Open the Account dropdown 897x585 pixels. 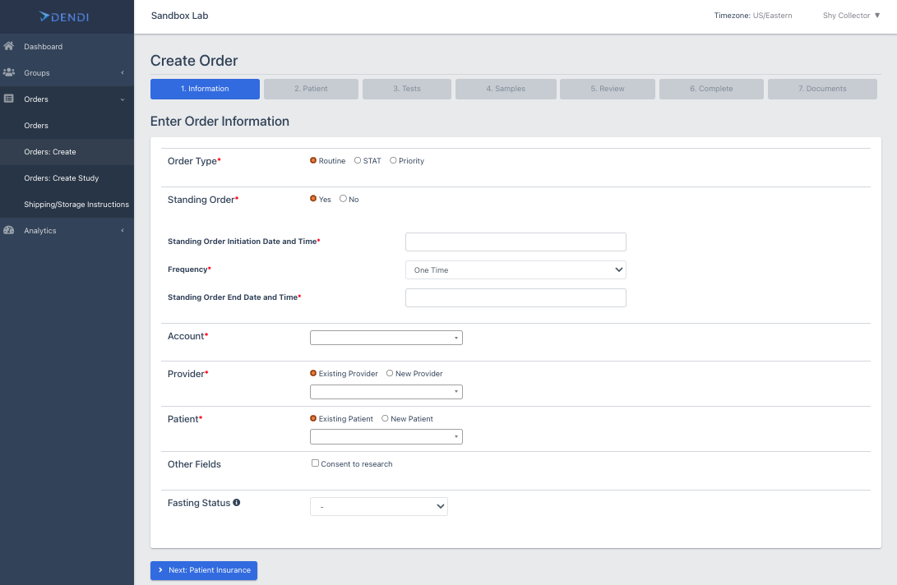[386, 338]
